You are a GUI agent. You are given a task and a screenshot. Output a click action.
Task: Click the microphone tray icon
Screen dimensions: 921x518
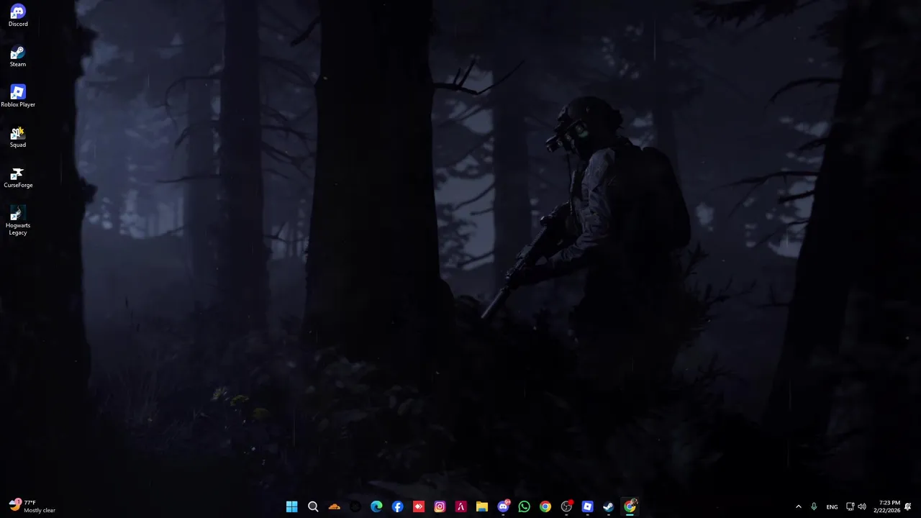point(814,506)
